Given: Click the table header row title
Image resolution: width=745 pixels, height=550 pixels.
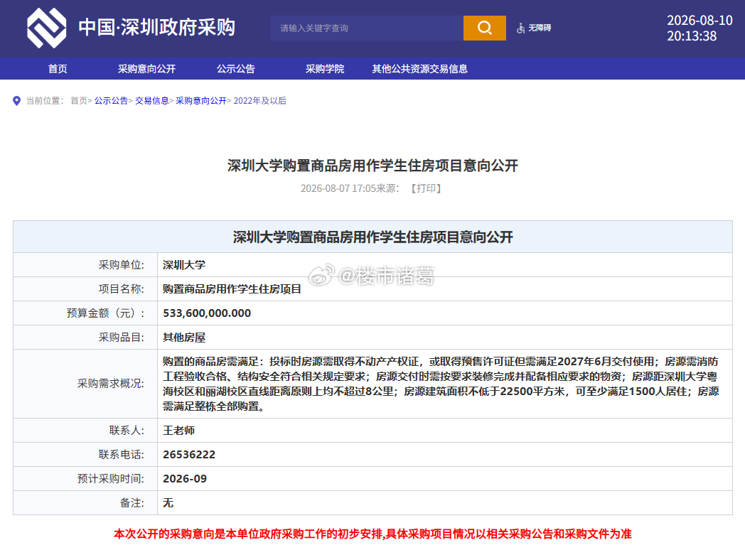Looking at the screenshot, I should (x=373, y=237).
